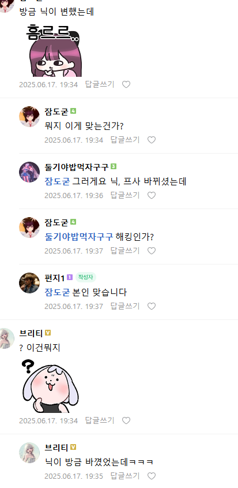Tap the heart on the '닉이 방금 바꼈었는데ㅋㅋㅋ' comment
Viewport: 238px width, 488px height.
click(152, 476)
